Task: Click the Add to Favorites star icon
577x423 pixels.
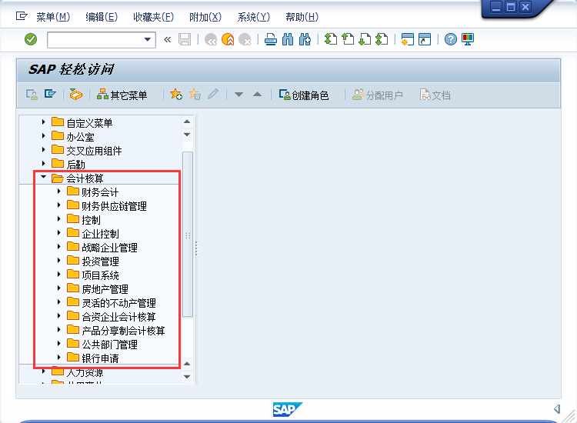Action: (176, 95)
